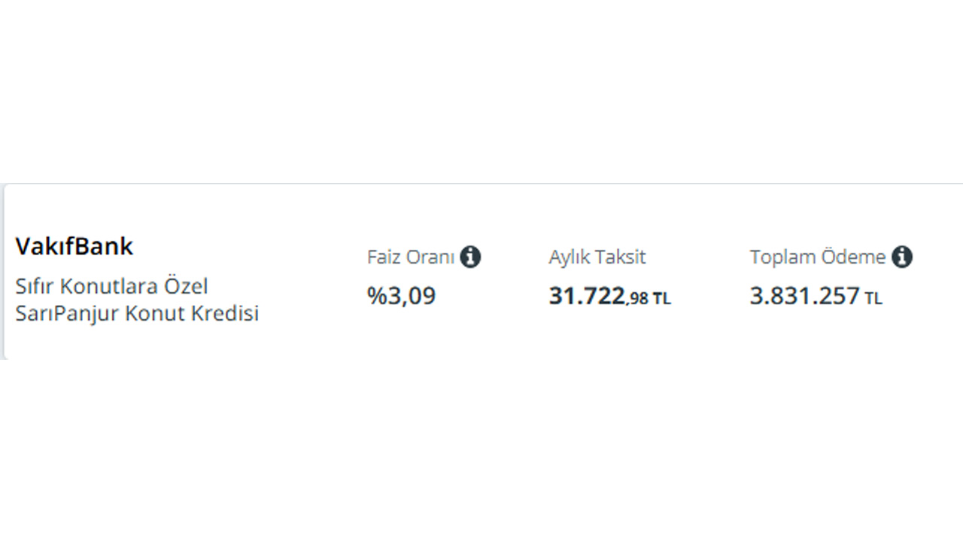The image size is (963, 542).
Task: Click the 'Toplam Ödeme' label
Action: 818,257
